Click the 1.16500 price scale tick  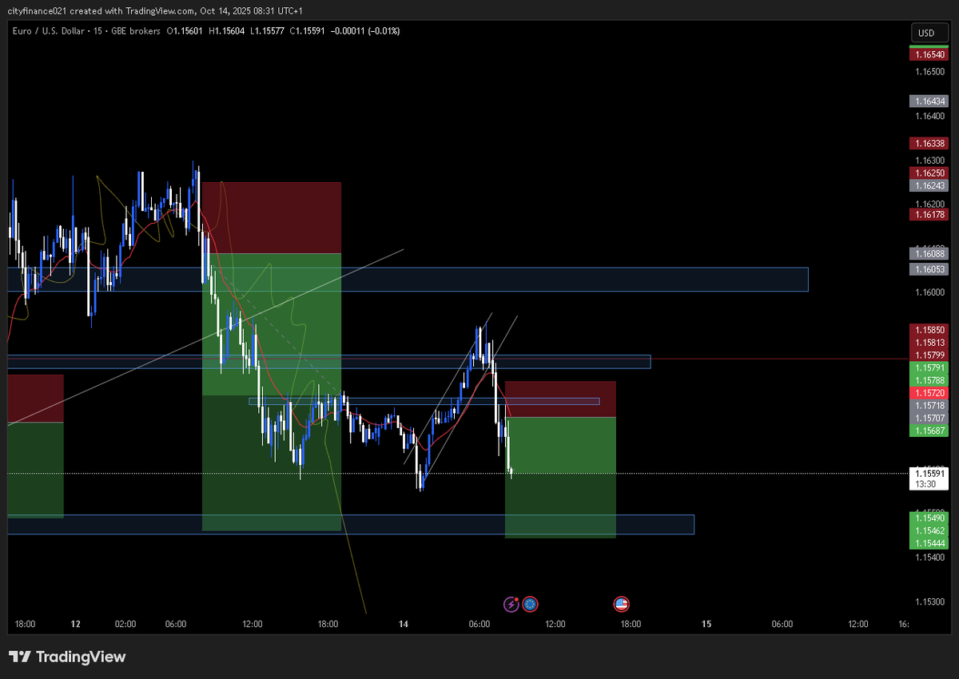[930, 72]
